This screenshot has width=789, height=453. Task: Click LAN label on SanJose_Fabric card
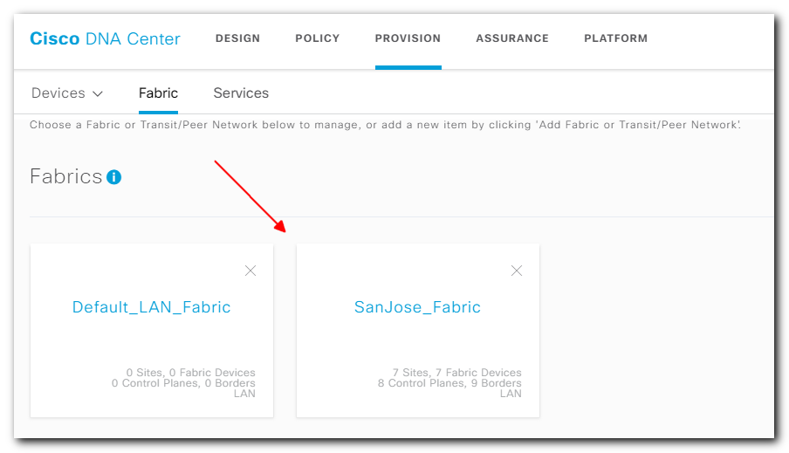511,394
